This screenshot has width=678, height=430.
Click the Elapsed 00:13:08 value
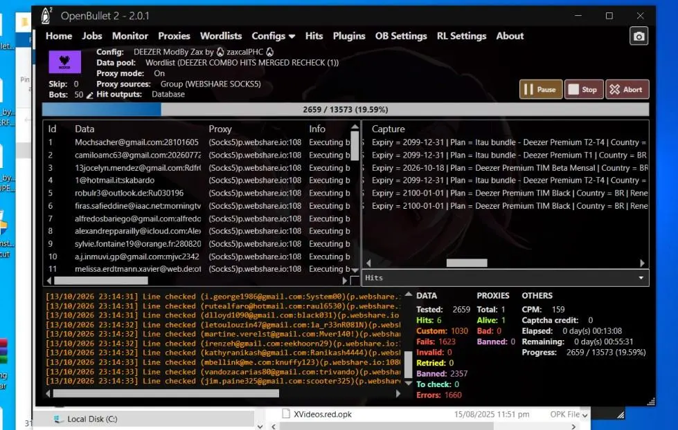coord(592,331)
